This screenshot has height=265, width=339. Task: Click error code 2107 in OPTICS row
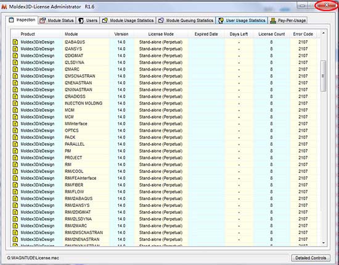(303, 130)
